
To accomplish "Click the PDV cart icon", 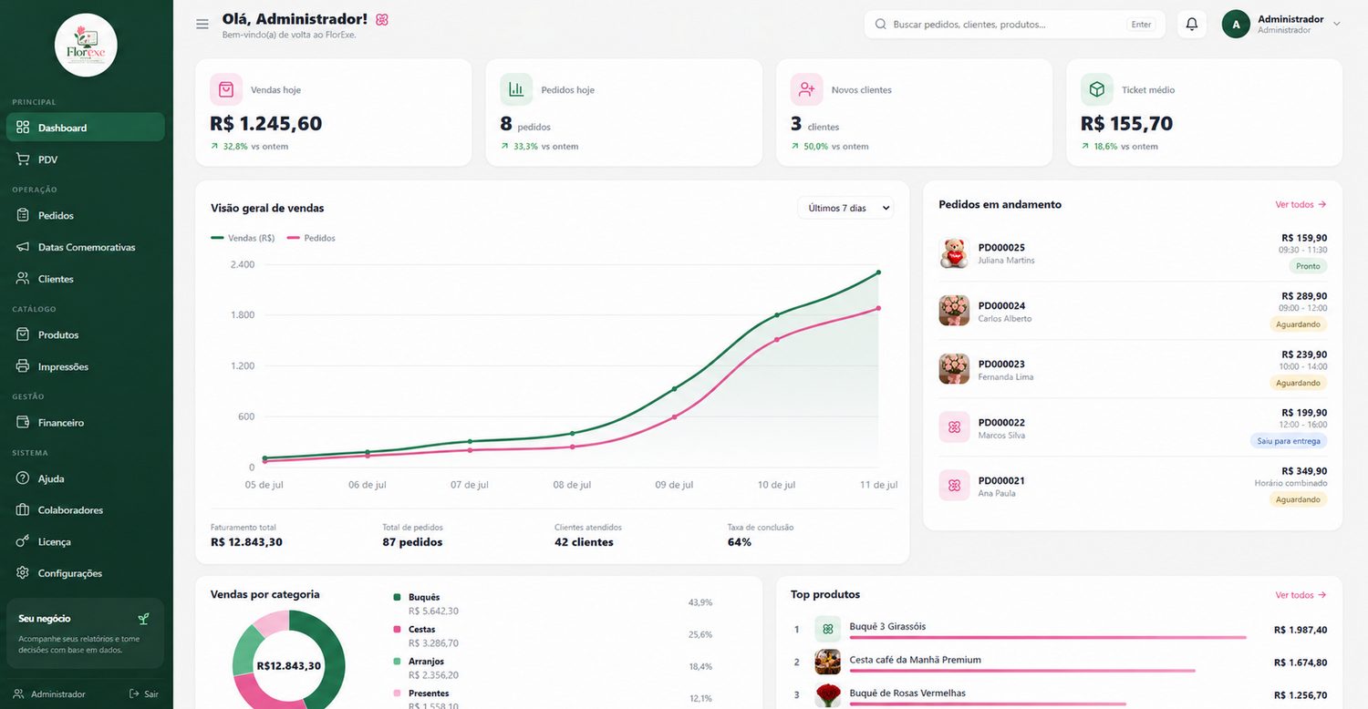I will click(x=23, y=159).
